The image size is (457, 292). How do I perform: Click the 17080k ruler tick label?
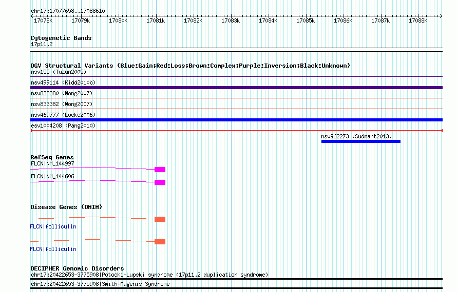point(118,20)
